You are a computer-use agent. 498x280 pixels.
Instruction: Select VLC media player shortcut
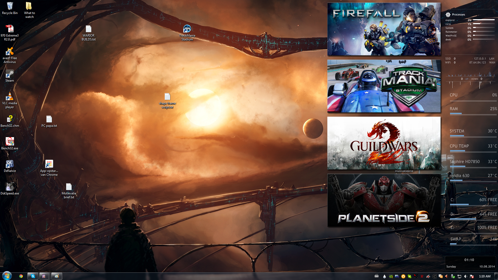point(10,101)
